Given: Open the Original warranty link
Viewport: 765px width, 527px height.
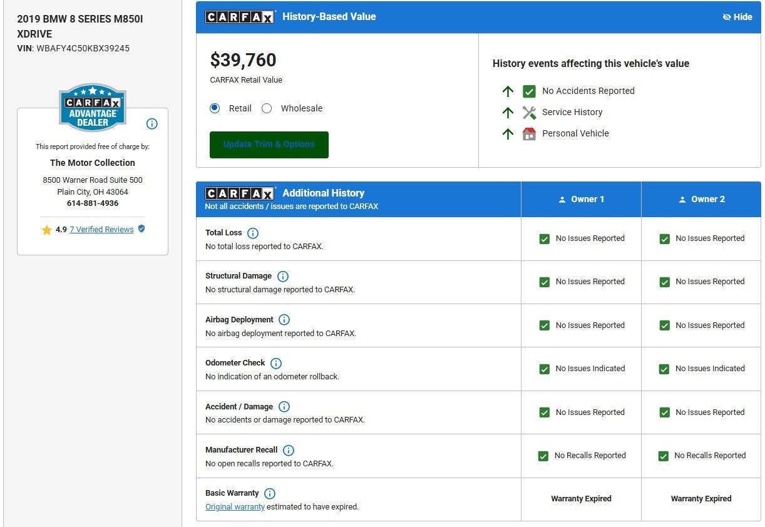Looking at the screenshot, I should (235, 507).
